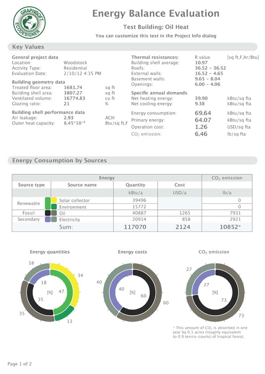Click the Energy costs donut chart center

point(132,292)
